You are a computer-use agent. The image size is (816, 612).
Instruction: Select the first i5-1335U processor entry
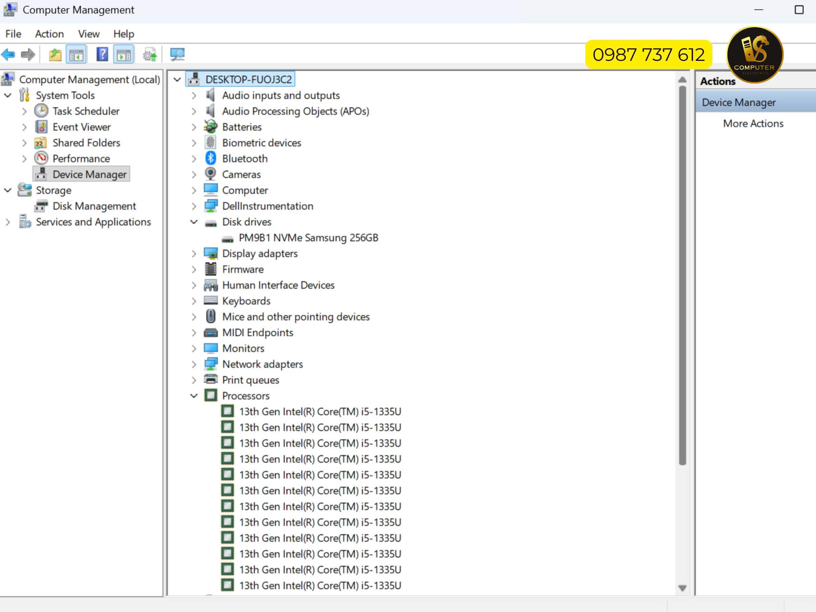pos(320,411)
